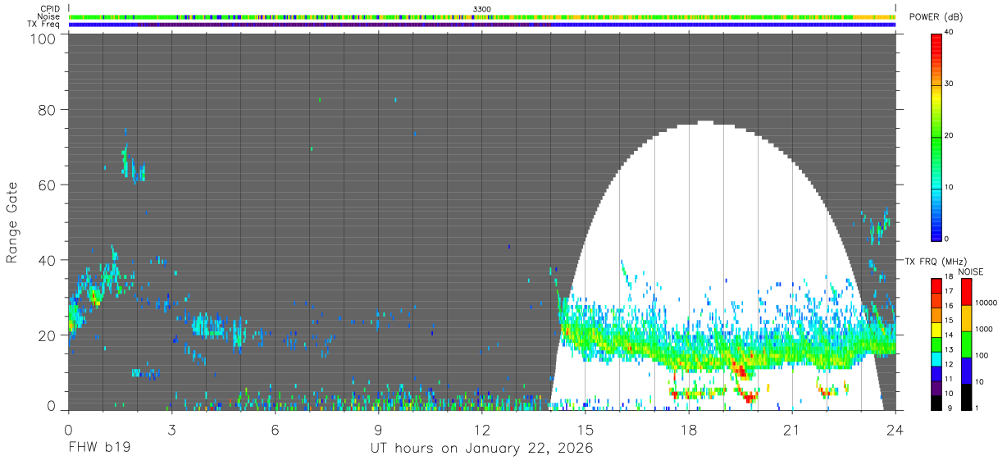Click the black segment at the TX FRQ scale bottom

pyautogui.click(x=936, y=402)
